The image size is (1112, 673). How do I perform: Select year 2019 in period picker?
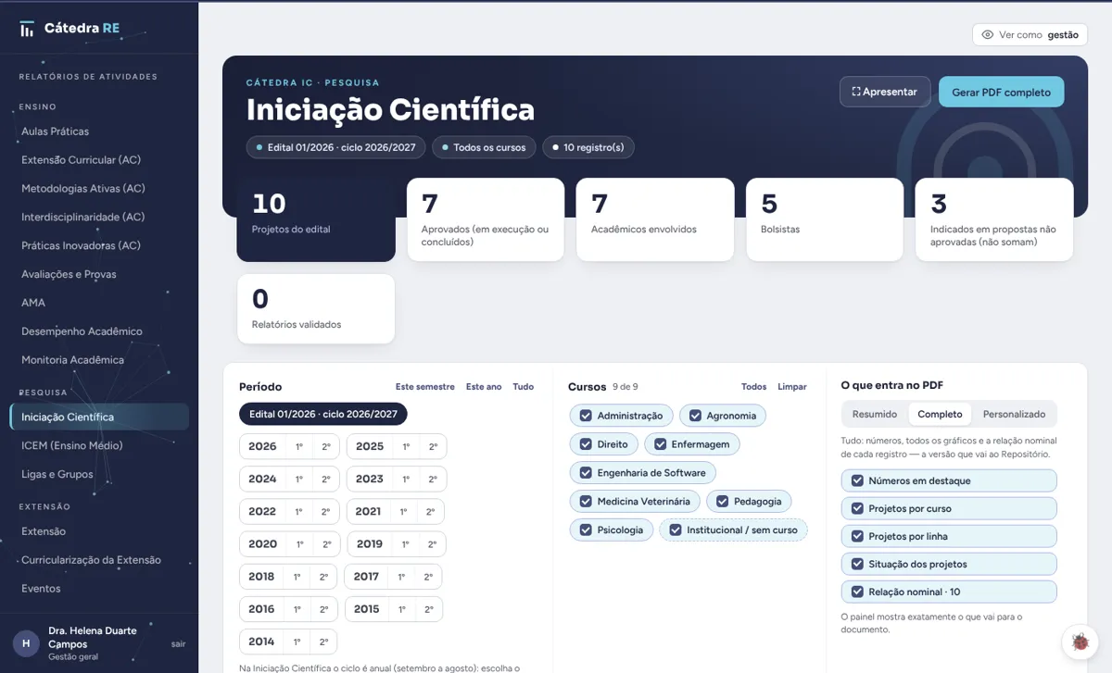pyautogui.click(x=370, y=544)
